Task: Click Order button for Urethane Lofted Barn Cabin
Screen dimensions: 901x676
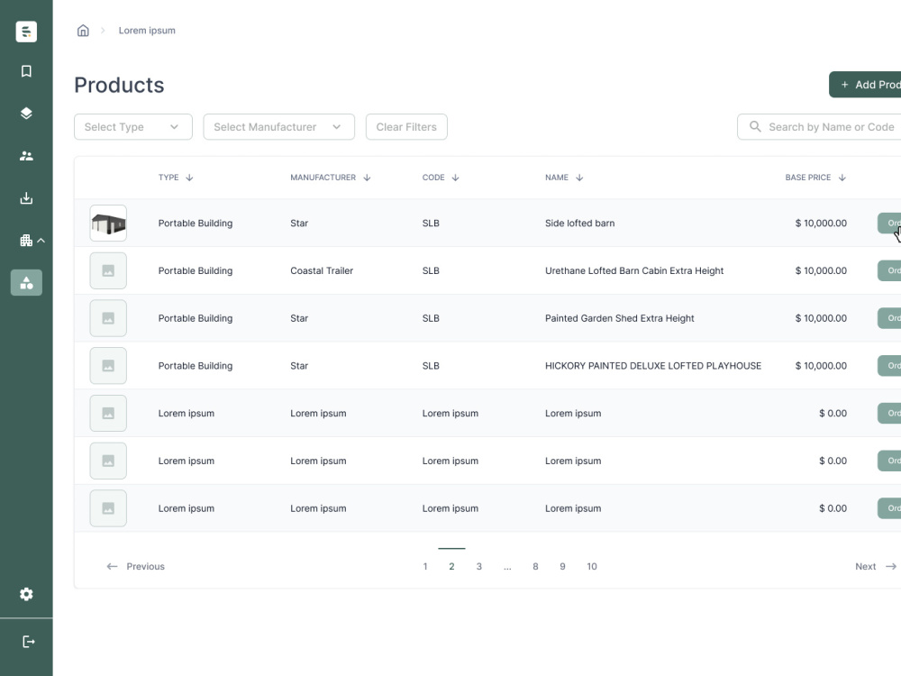Action: [x=889, y=270]
